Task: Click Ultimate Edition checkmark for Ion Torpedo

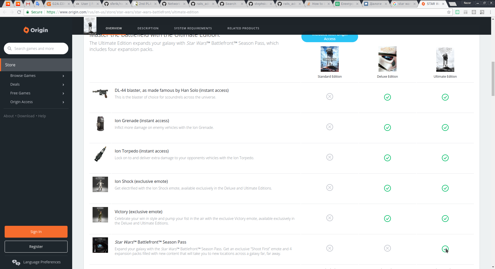Action: pyautogui.click(x=445, y=158)
